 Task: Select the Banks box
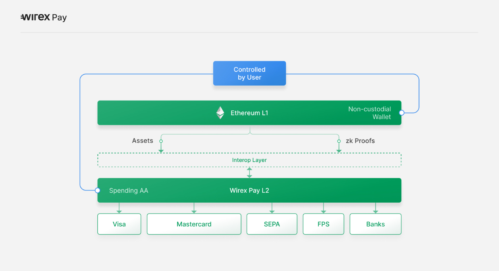tap(375, 224)
